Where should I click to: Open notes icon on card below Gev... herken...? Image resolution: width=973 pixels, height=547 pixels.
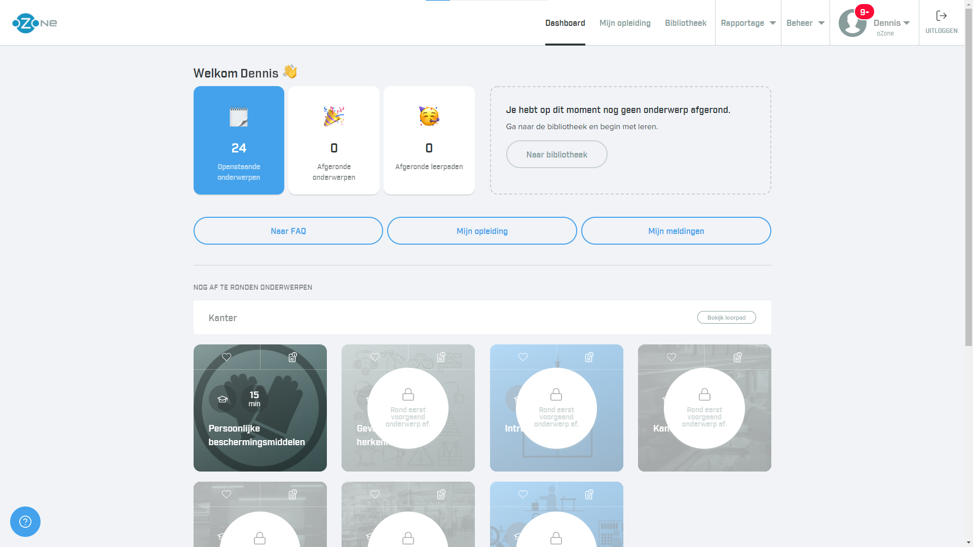point(441,494)
